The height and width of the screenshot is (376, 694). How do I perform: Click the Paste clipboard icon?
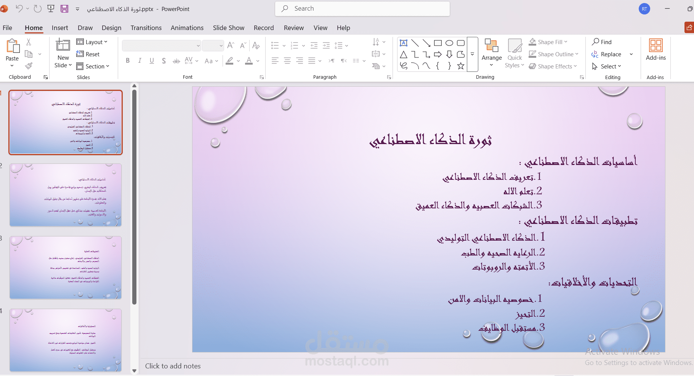point(13,46)
